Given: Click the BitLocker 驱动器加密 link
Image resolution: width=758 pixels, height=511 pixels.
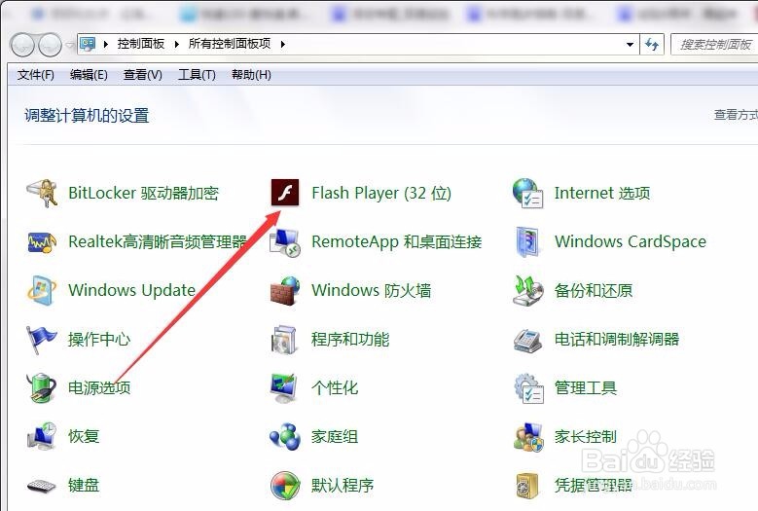Looking at the screenshot, I should [x=144, y=193].
